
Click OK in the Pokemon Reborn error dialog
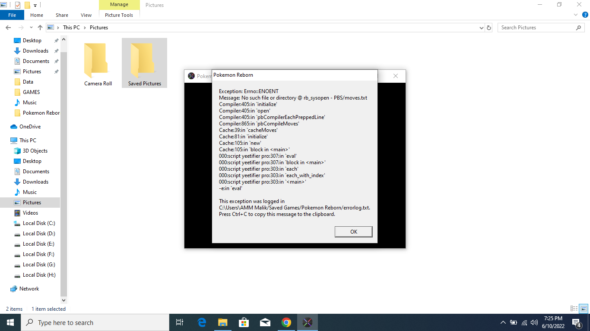pos(353,231)
